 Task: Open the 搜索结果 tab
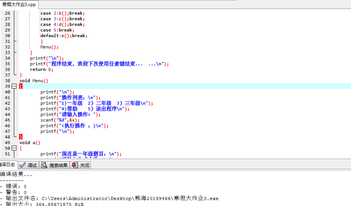[55, 165]
